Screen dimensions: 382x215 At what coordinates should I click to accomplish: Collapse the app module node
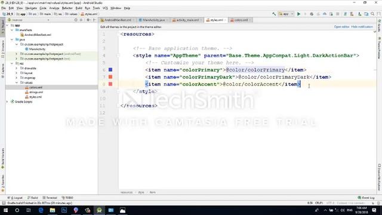tap(7, 25)
